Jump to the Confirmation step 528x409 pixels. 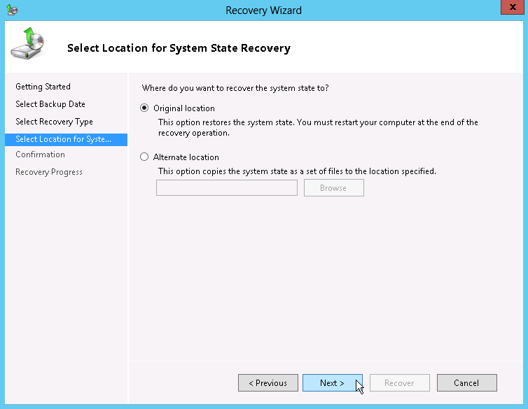pyautogui.click(x=40, y=155)
